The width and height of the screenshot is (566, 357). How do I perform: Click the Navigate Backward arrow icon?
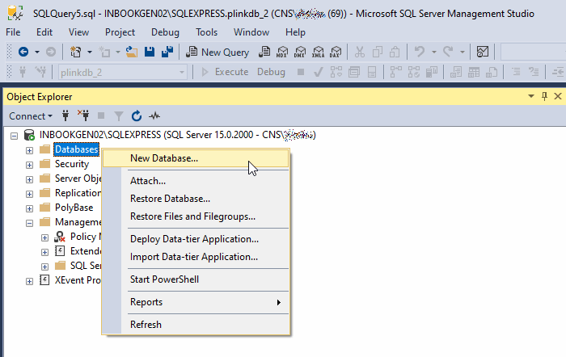[23, 52]
